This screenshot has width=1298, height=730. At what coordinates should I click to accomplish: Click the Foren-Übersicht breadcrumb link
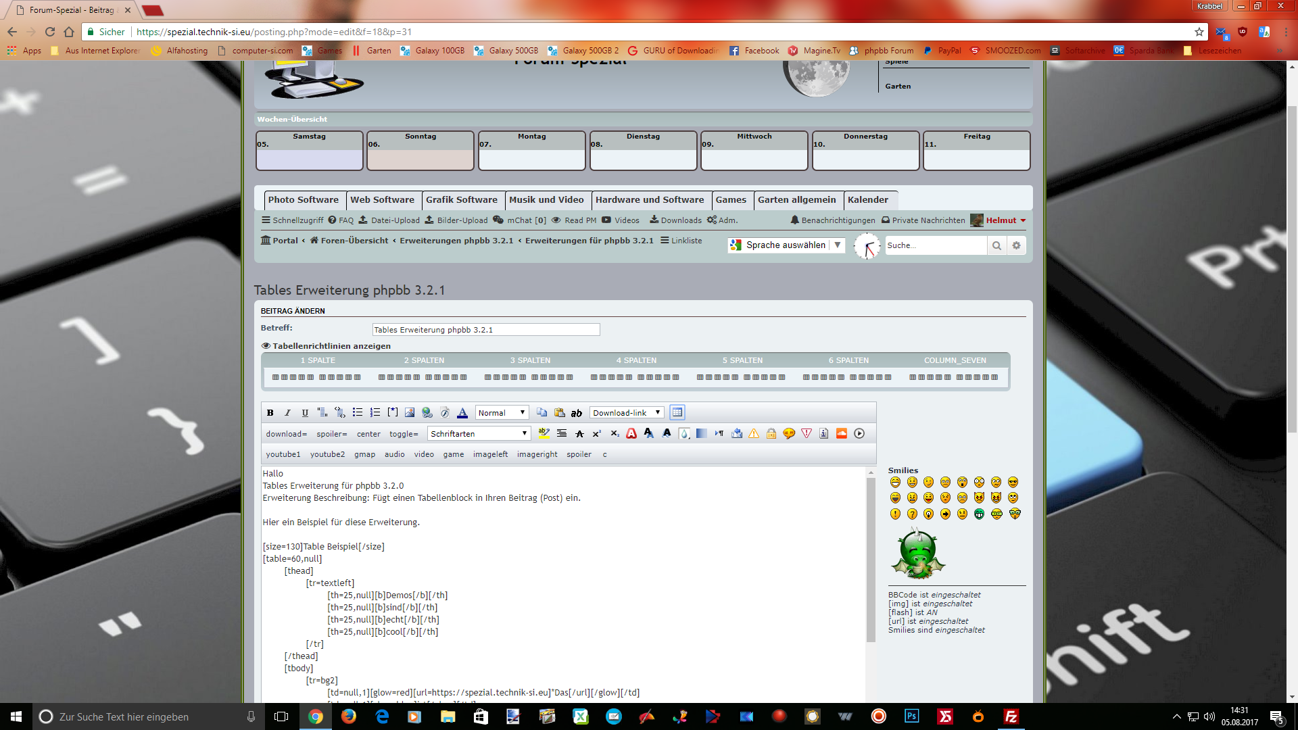354,241
